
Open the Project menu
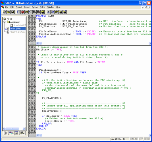coord(19,7)
